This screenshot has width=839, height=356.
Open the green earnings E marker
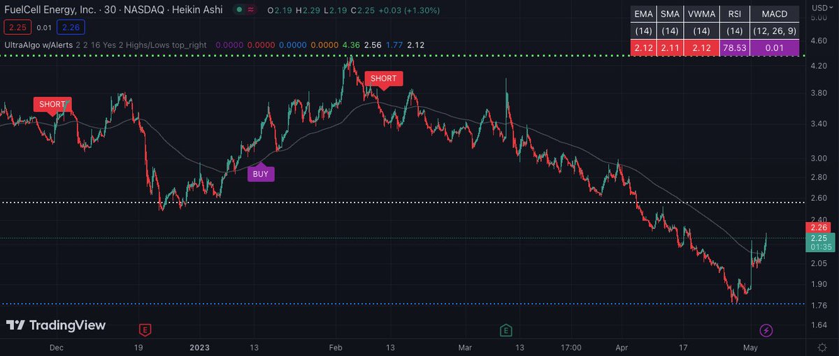point(505,329)
